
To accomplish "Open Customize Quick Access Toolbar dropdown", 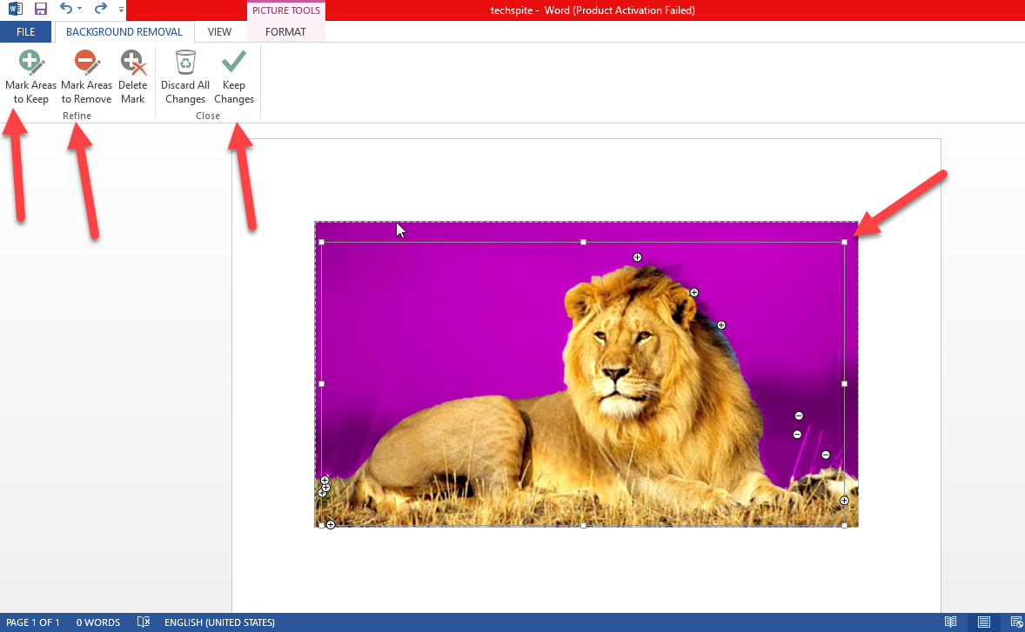I will point(121,10).
